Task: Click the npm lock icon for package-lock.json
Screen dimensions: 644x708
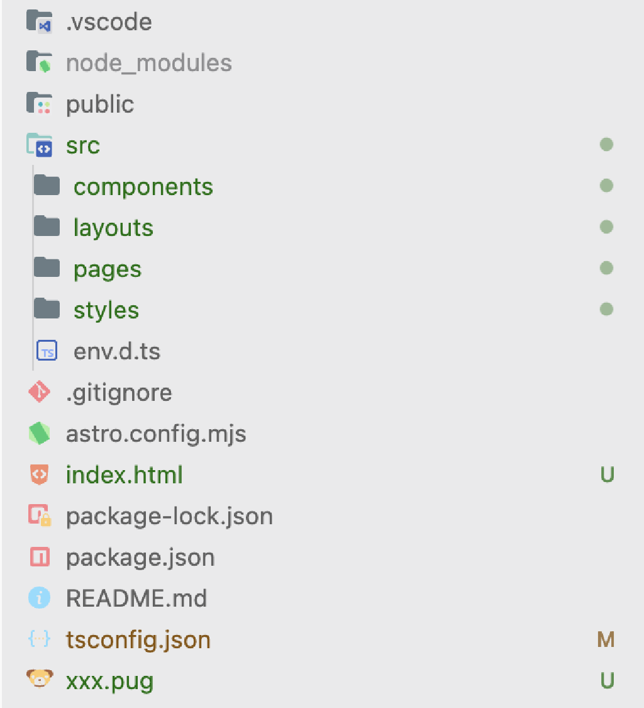Action: click(x=39, y=516)
